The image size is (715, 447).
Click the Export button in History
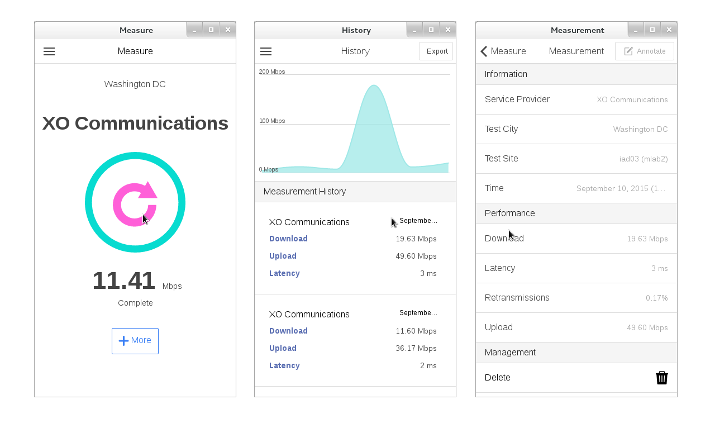tap(436, 51)
